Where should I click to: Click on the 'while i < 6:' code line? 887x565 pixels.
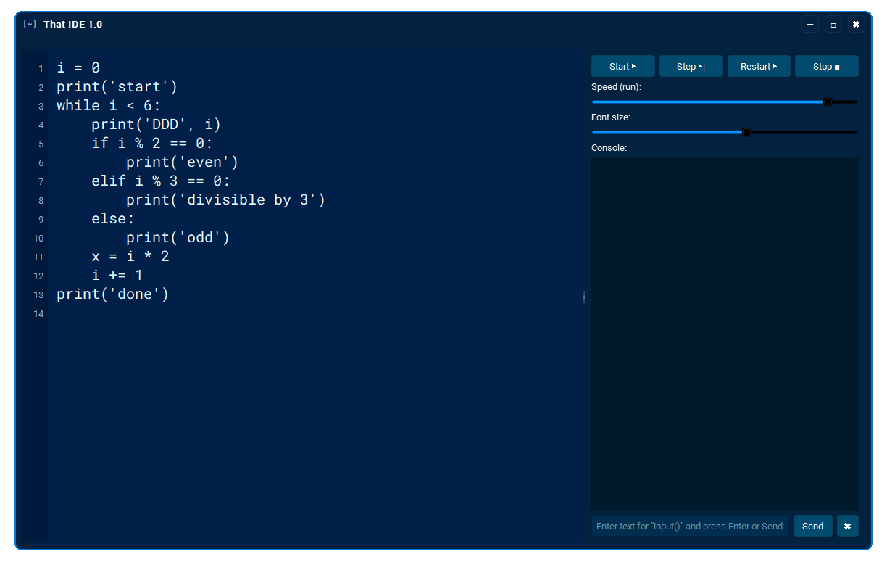click(109, 106)
